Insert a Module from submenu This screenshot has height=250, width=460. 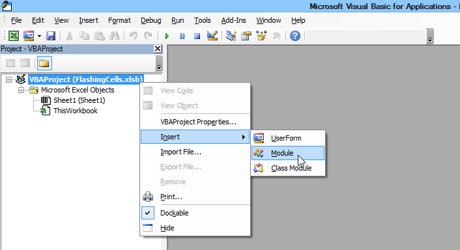(288, 153)
